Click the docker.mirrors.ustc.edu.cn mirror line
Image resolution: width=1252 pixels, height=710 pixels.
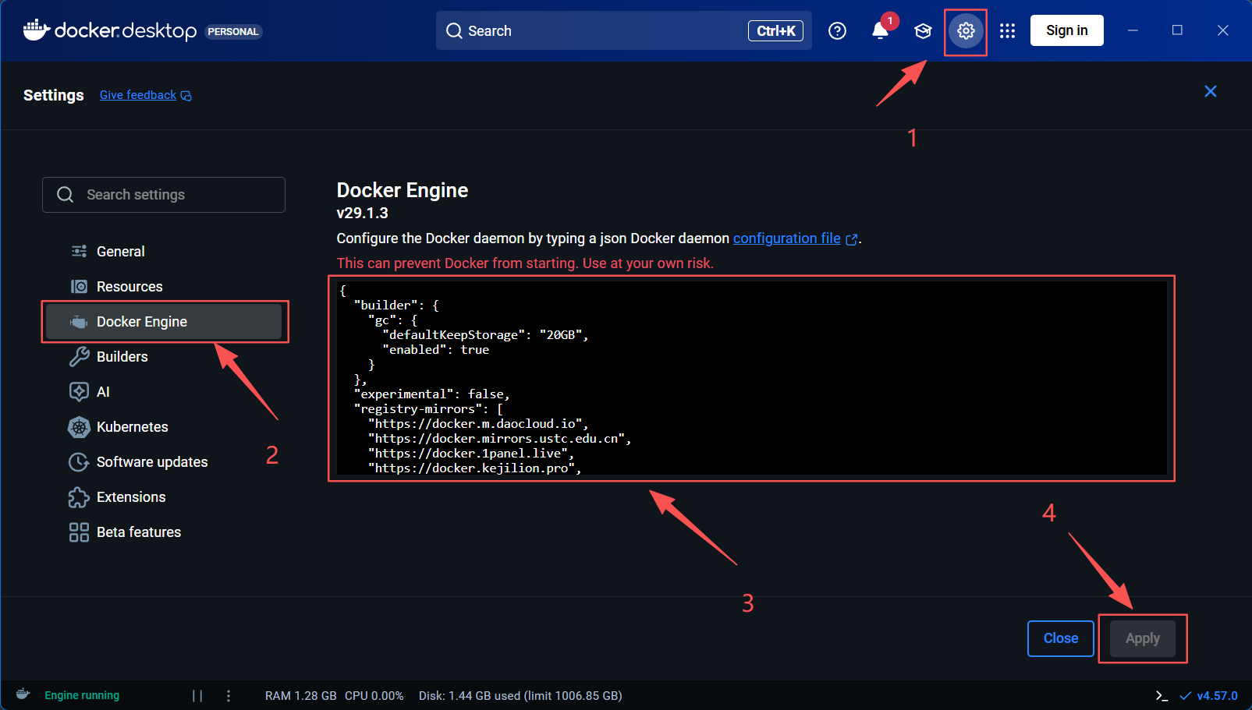499,439
